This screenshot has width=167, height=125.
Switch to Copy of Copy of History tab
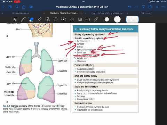[x=107, y=13]
